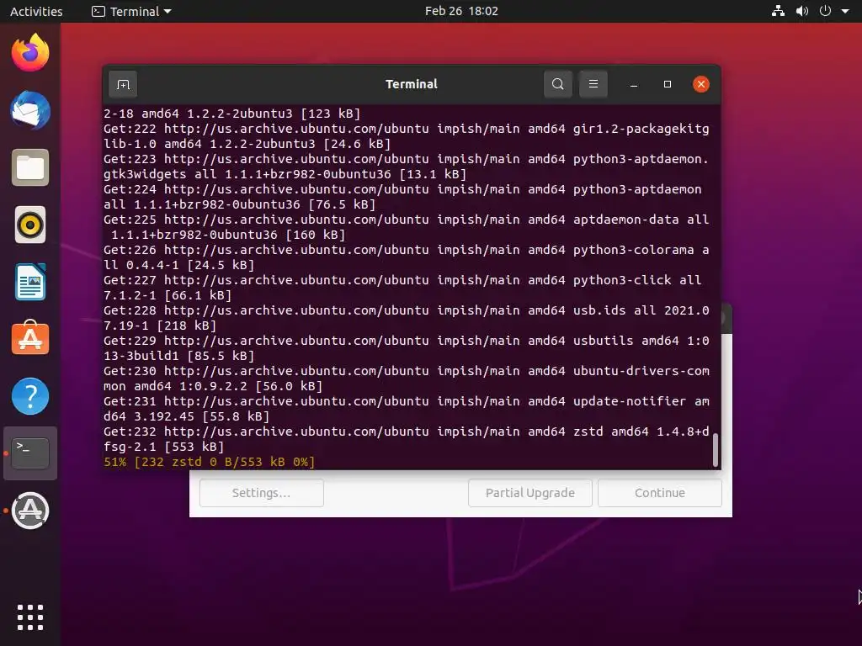Search in the terminal output

click(558, 84)
